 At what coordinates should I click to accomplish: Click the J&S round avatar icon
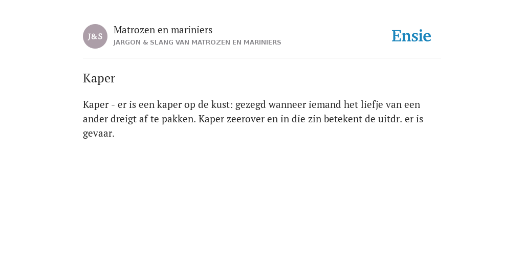tap(95, 36)
